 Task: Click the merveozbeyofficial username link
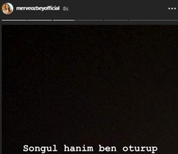[x=38, y=8]
